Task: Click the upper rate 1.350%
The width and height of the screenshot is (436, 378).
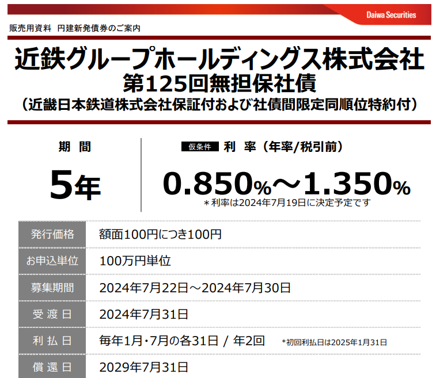Action: point(357,184)
